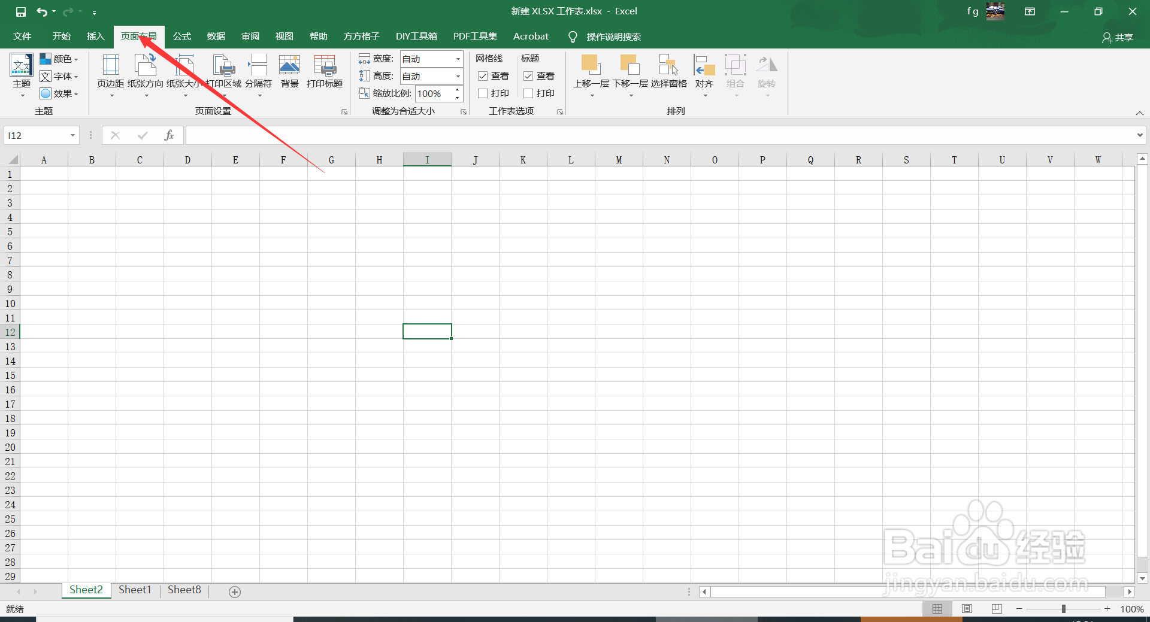Switch to Page Break Preview in status bar
1150x622 pixels.
tap(997, 609)
